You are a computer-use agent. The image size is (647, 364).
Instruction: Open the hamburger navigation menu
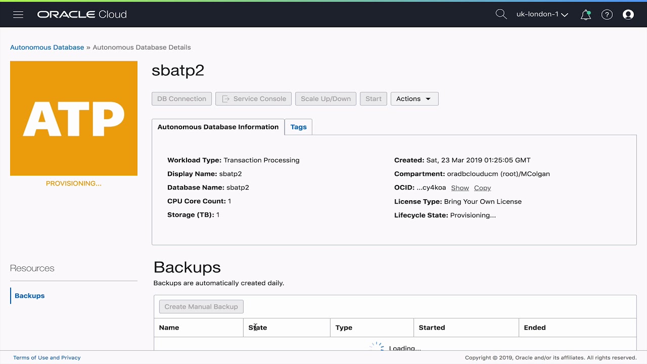pos(18,15)
